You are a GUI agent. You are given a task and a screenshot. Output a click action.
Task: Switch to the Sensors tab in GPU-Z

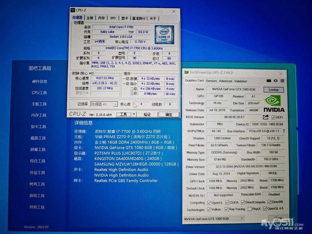tap(211, 81)
